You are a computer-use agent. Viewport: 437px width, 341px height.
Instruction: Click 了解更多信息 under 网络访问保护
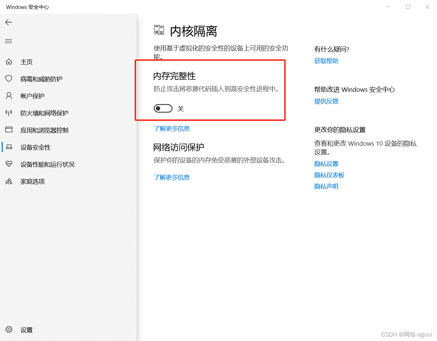172,177
